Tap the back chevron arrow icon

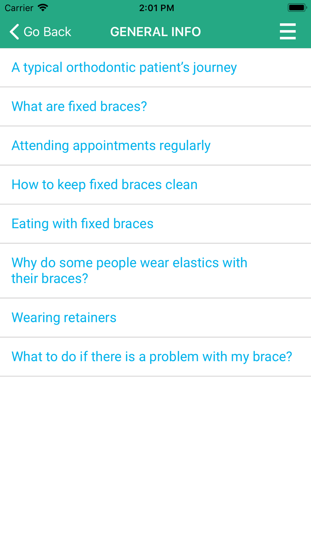coord(14,32)
